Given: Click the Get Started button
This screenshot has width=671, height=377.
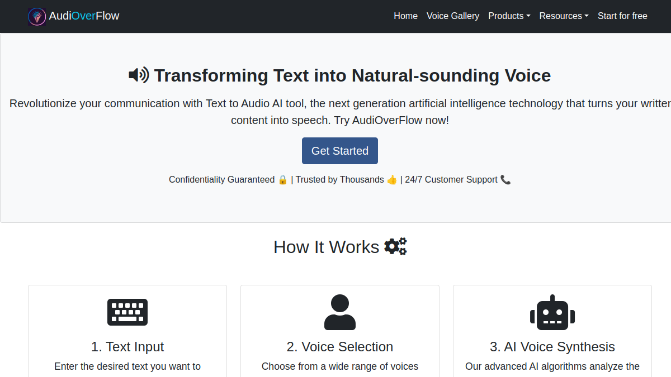Looking at the screenshot, I should [340, 151].
